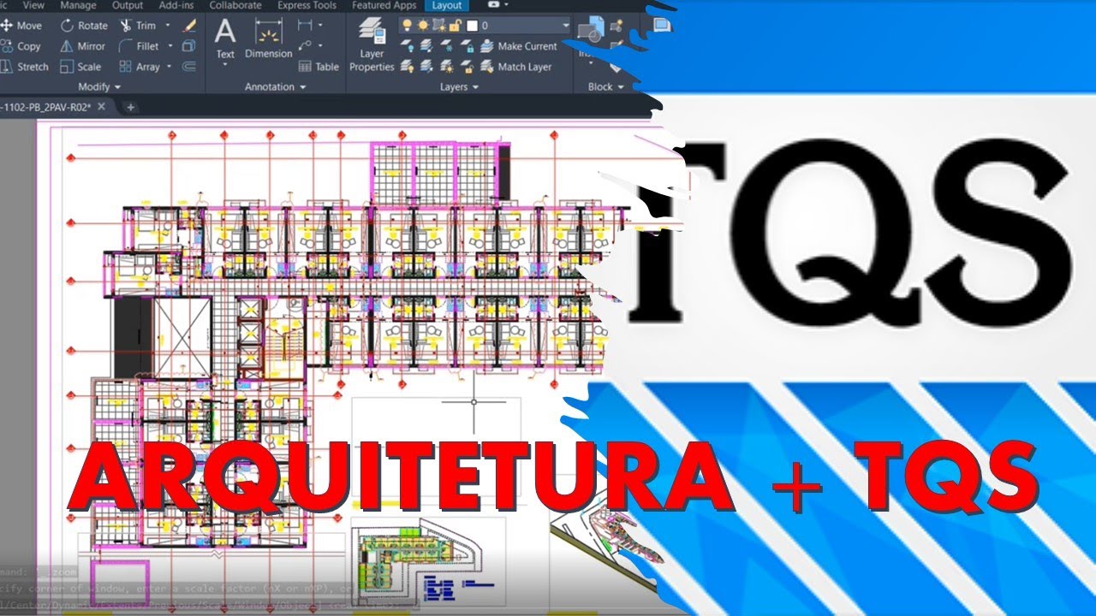
Task: Open the Output ribbon tab
Action: [128, 5]
